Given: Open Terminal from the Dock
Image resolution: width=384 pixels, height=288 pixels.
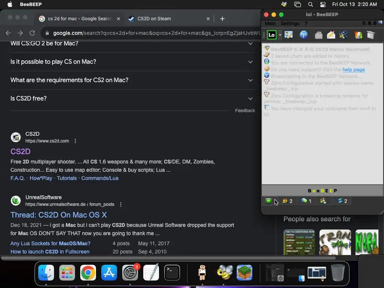Looking at the screenshot, I should pos(172,273).
